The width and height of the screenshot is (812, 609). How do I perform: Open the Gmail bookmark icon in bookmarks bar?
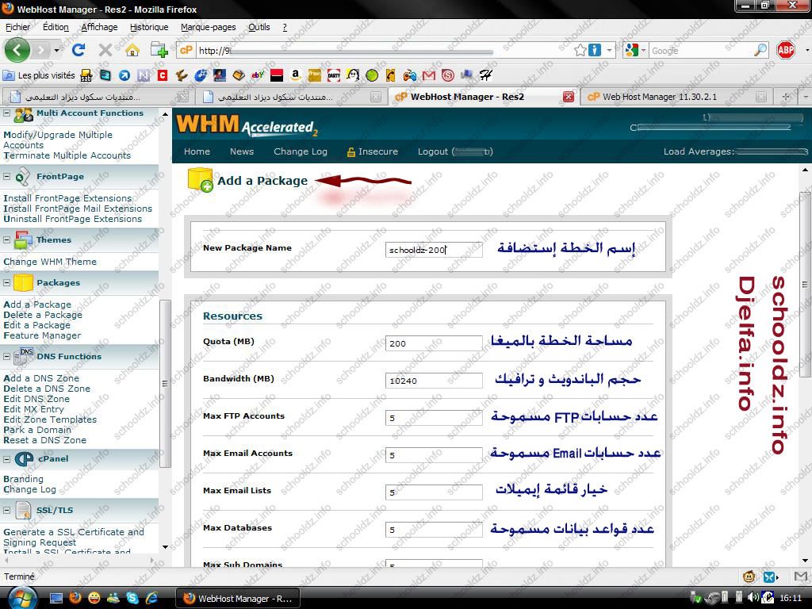(429, 75)
